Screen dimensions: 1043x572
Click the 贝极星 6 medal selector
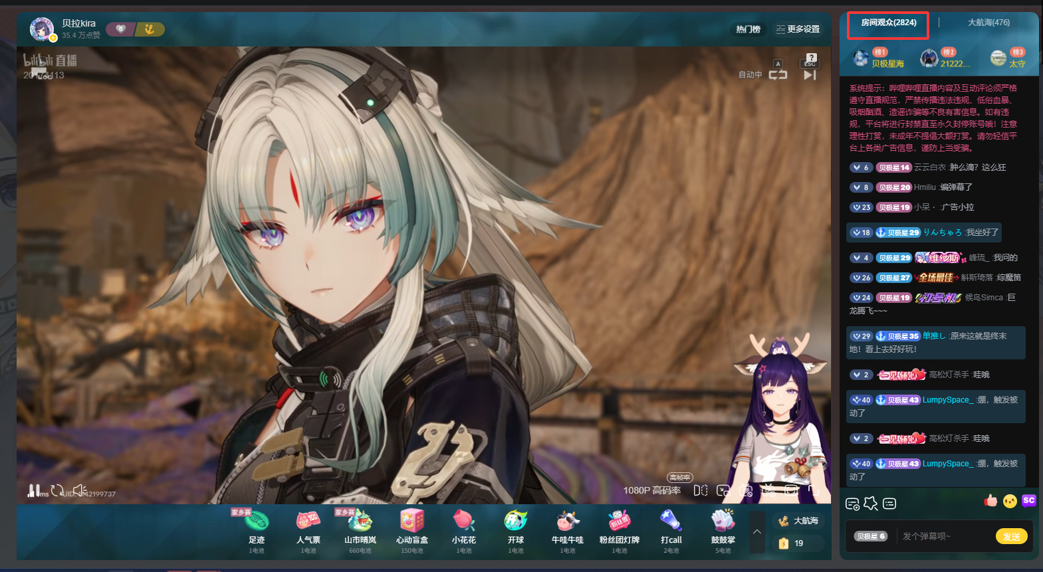point(871,536)
